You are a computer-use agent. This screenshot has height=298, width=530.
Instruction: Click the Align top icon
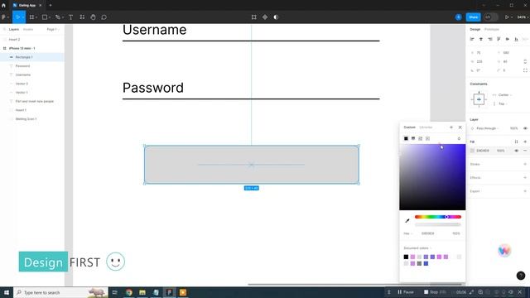click(499, 39)
